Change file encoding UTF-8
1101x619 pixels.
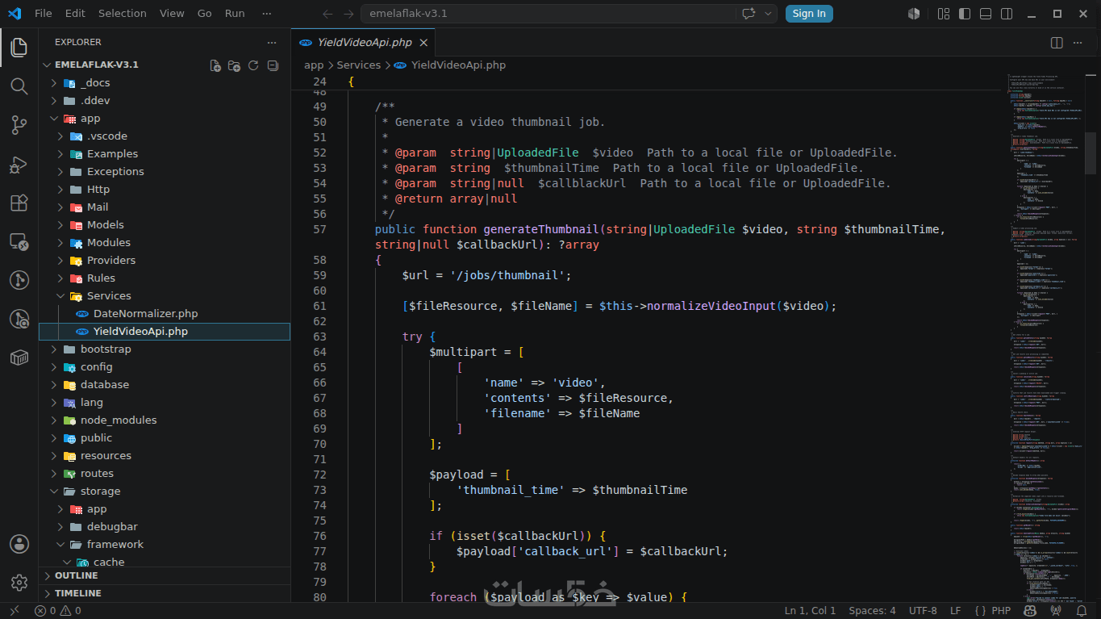coord(923,611)
